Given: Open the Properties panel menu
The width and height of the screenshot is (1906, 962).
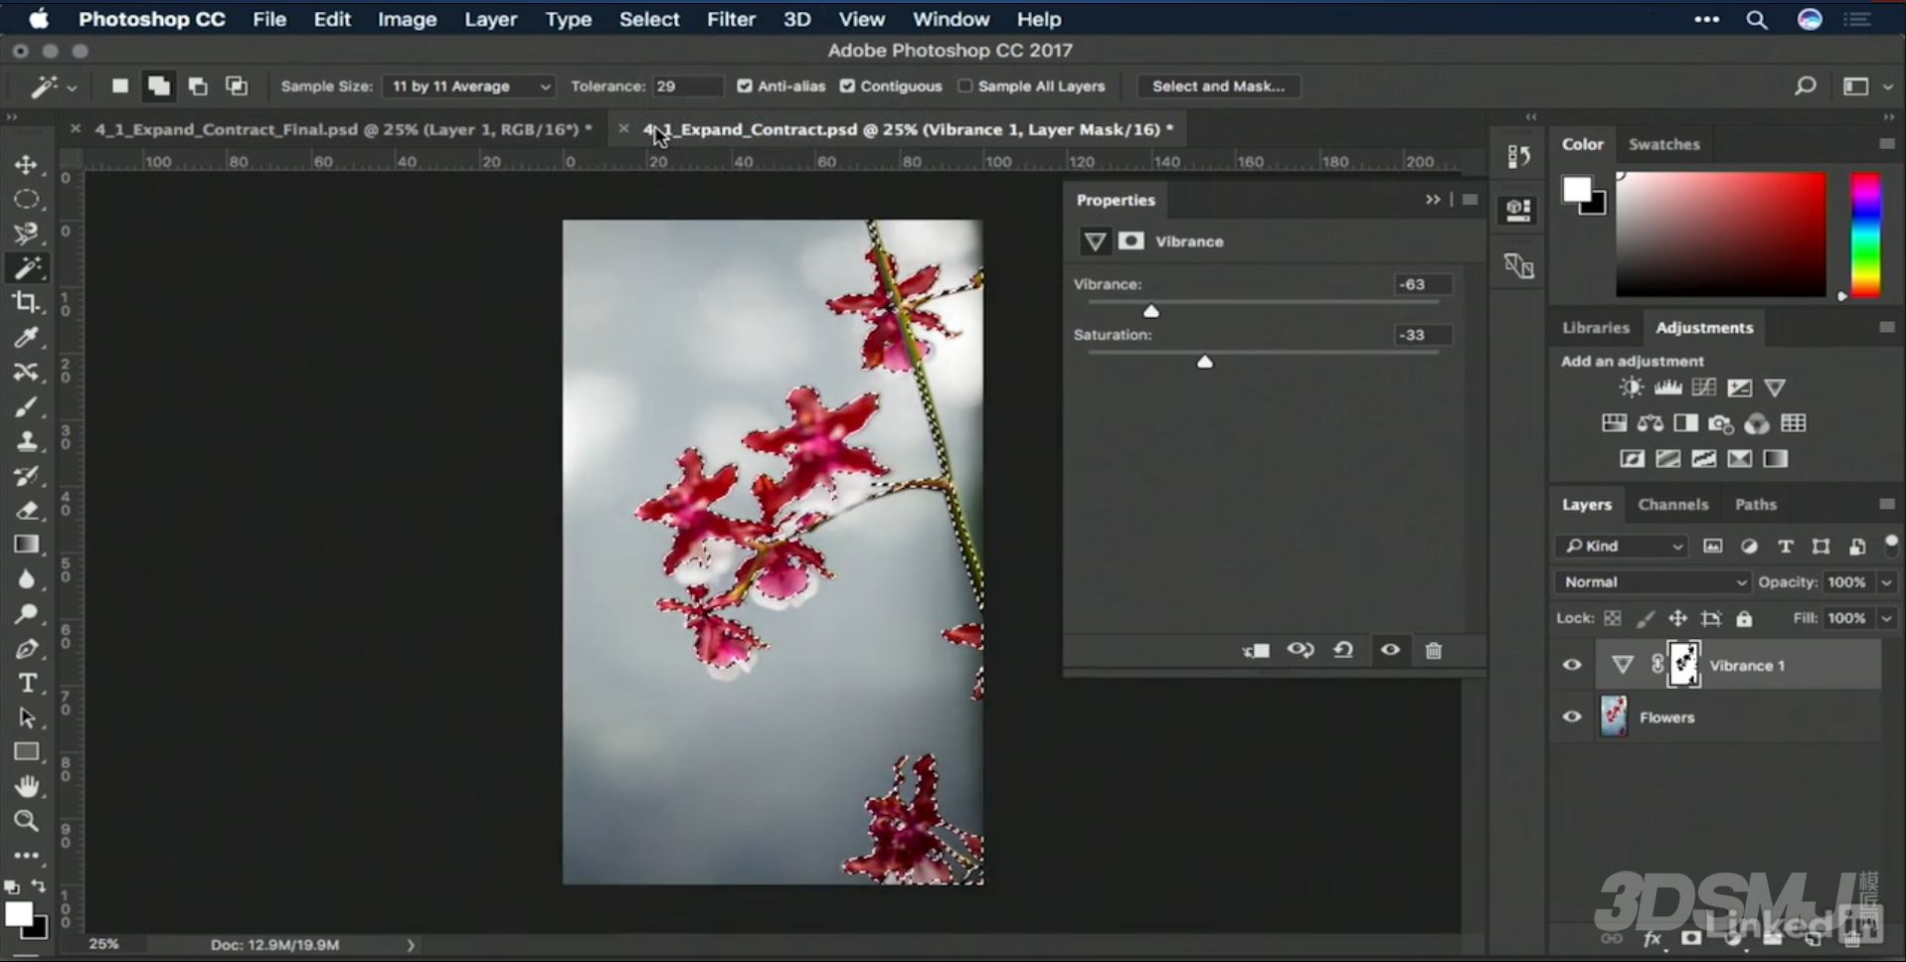Looking at the screenshot, I should (1471, 200).
